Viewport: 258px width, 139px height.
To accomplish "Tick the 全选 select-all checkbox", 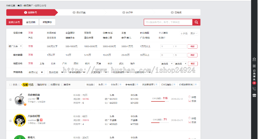I will [x=11, y=85].
